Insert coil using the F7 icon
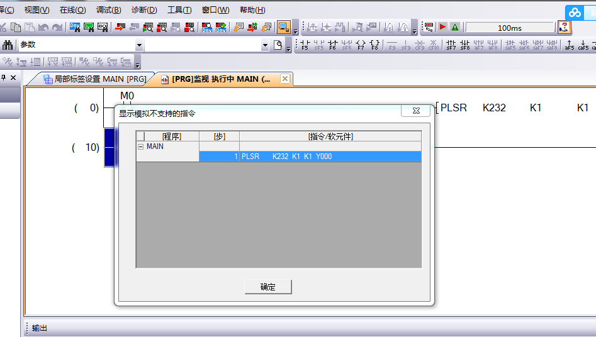596x337 pixels. [361, 45]
